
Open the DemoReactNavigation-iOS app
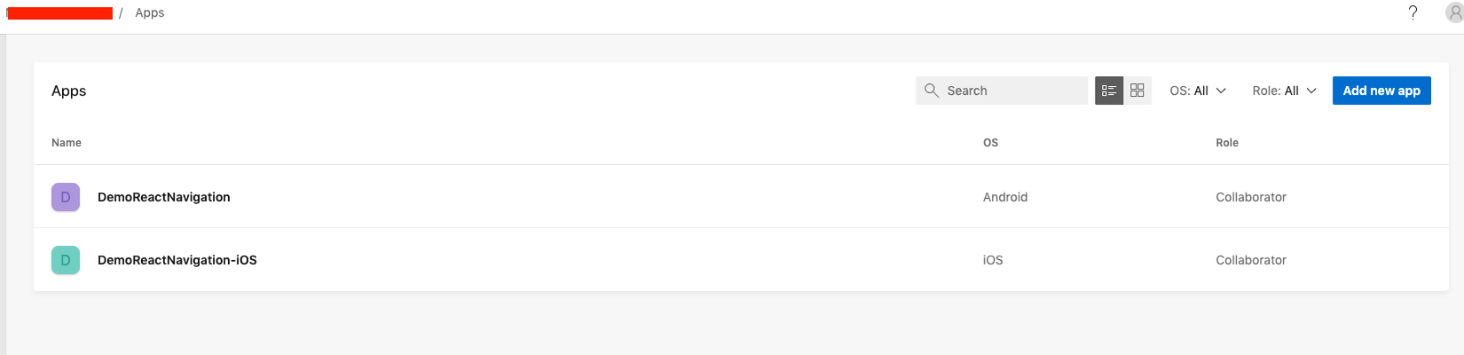tap(177, 260)
